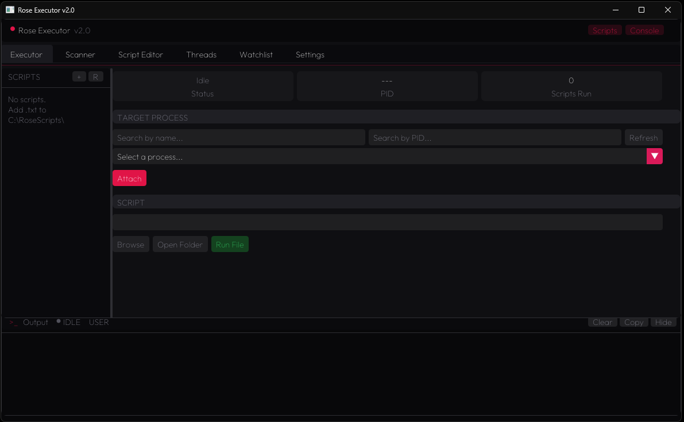Refresh the process list

643,138
